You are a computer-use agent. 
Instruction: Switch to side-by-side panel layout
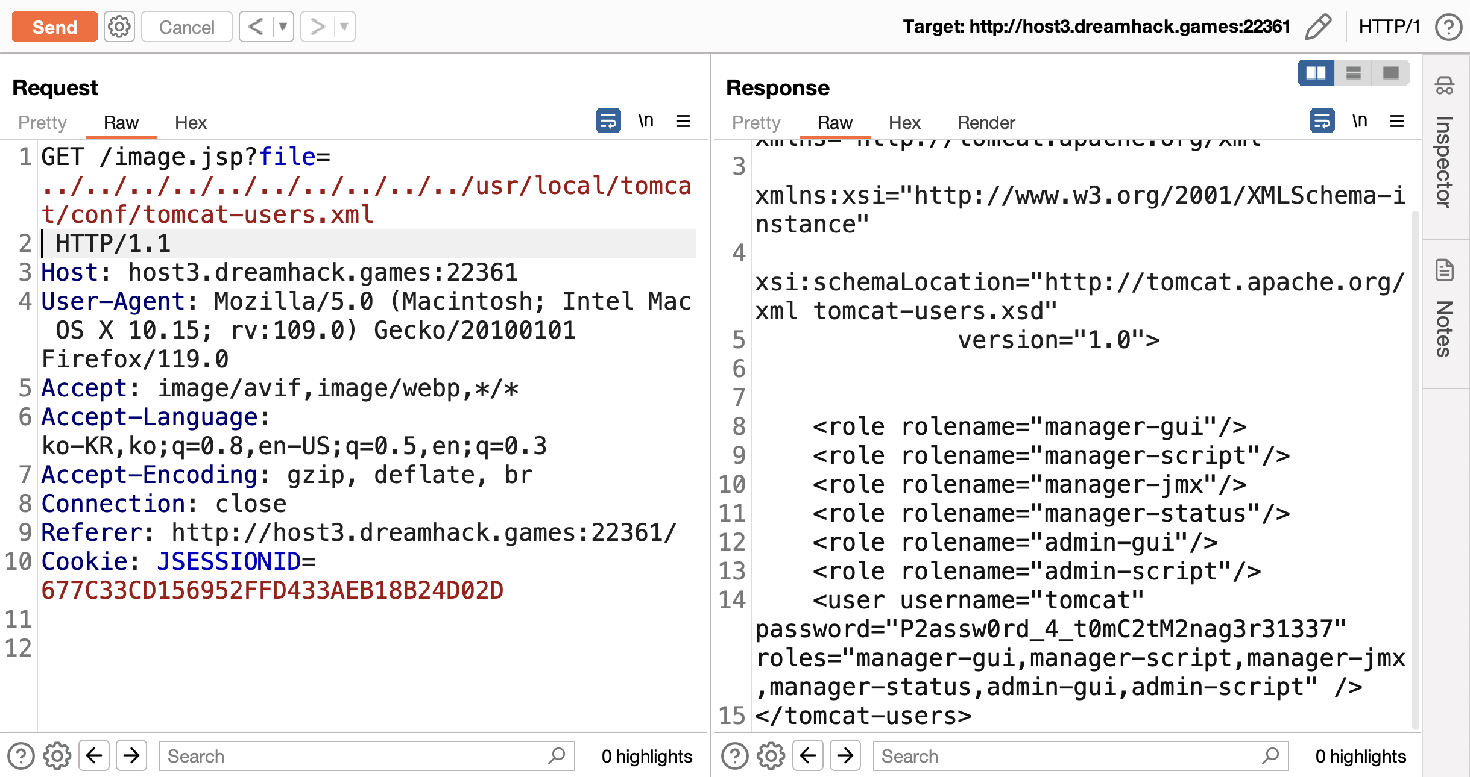click(1316, 73)
